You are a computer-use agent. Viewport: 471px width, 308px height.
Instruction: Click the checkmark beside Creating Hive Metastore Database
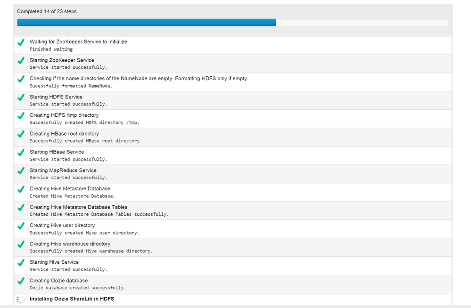tap(21, 189)
